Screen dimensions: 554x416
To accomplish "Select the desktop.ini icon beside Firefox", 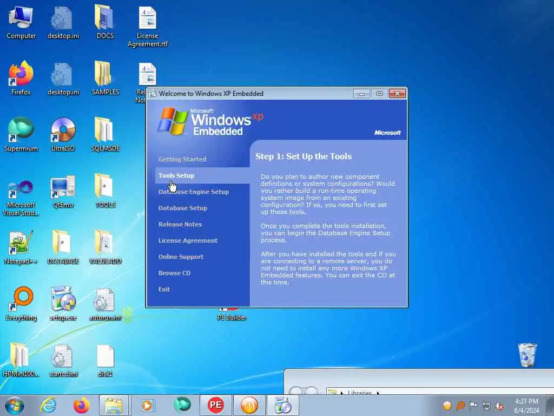I will (x=63, y=78).
